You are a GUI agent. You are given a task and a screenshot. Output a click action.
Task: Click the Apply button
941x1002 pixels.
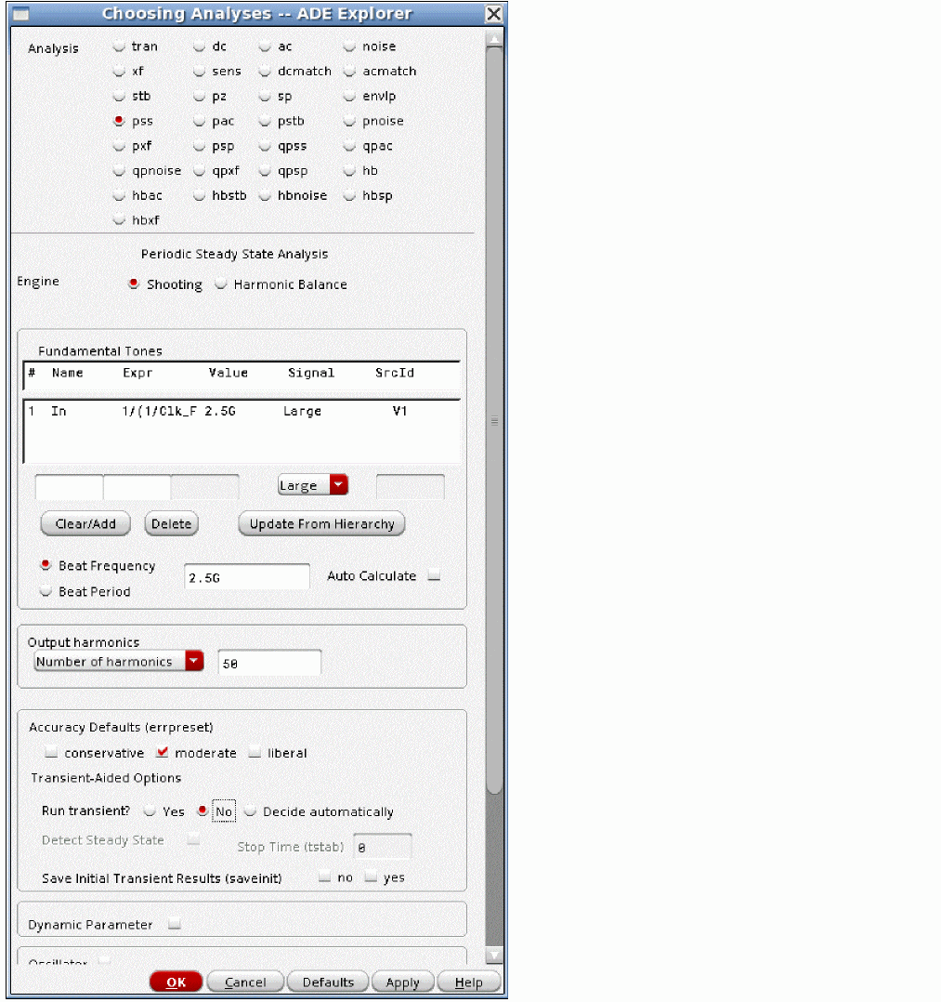402,982
